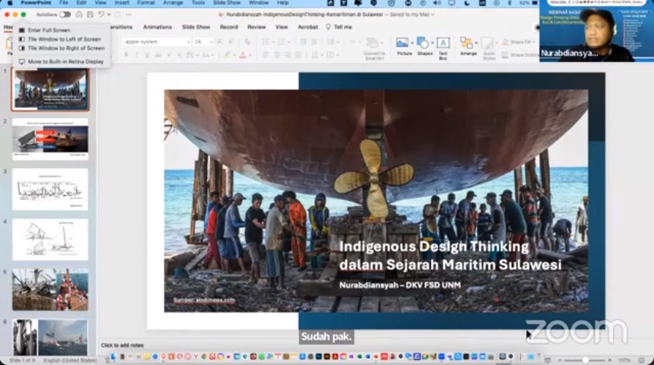Align text left
This screenshot has width=654, height=365.
(266, 55)
